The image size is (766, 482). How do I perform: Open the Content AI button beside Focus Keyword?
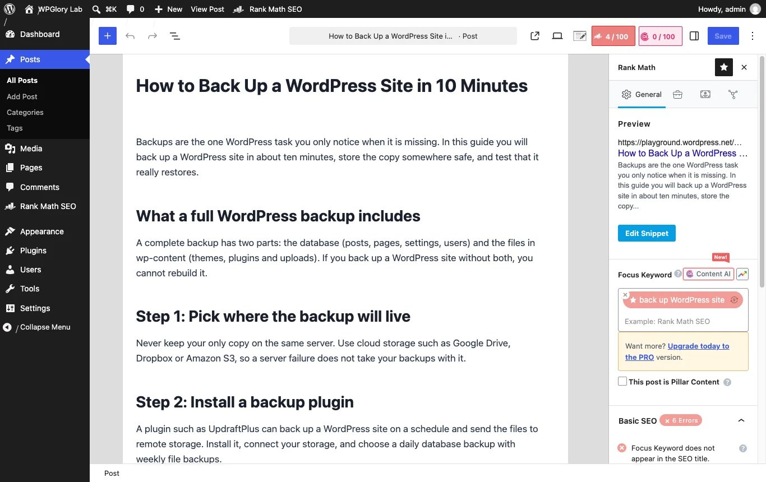pyautogui.click(x=709, y=274)
